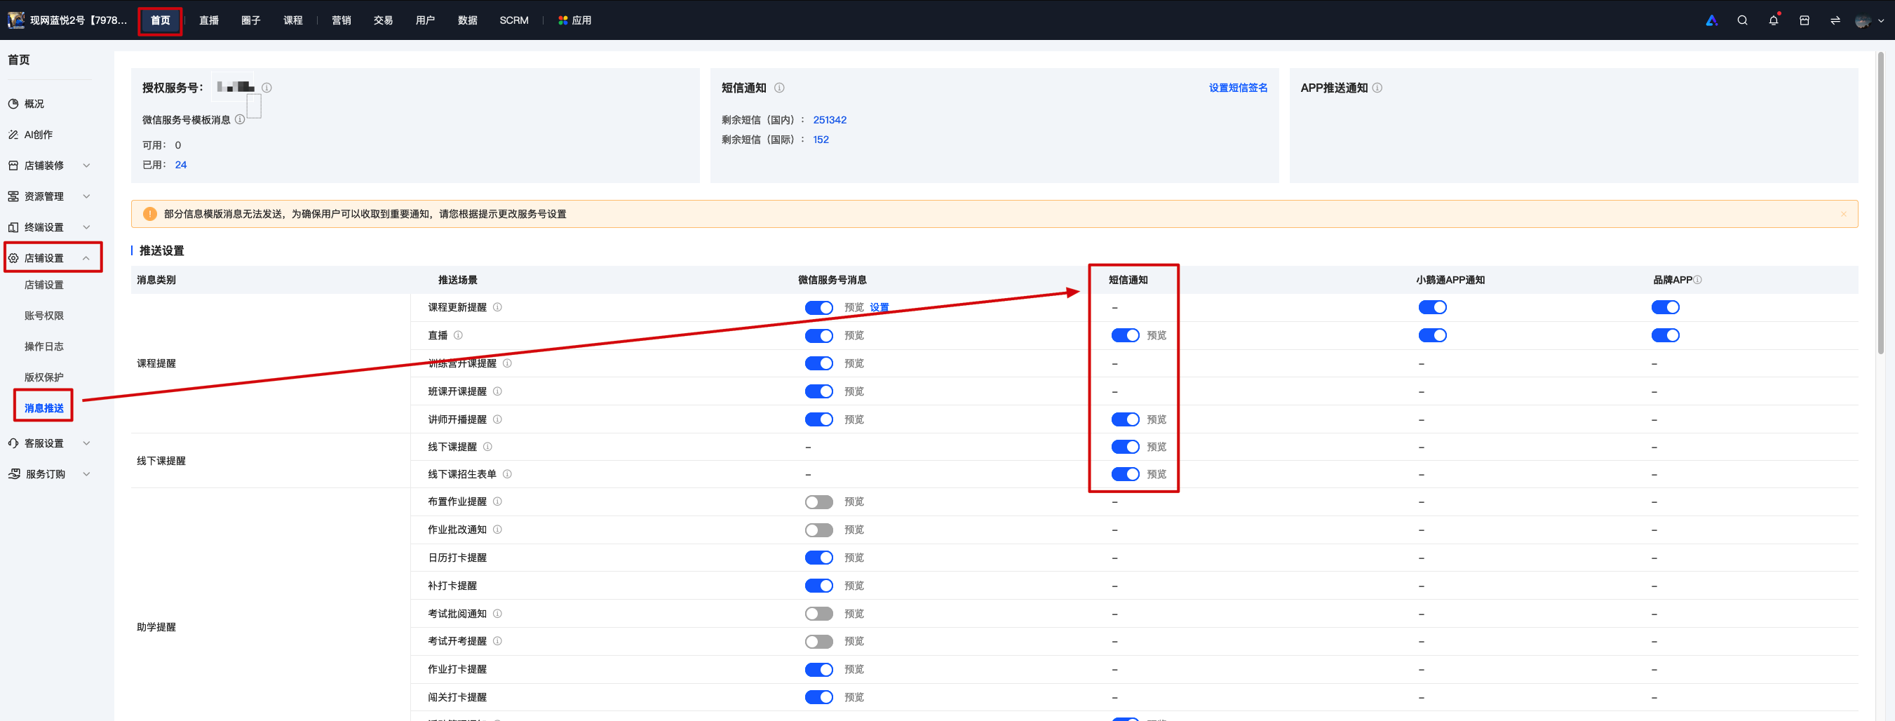The image size is (1895, 721).
Task: Open SCRM tab in top navigation
Action: point(513,20)
